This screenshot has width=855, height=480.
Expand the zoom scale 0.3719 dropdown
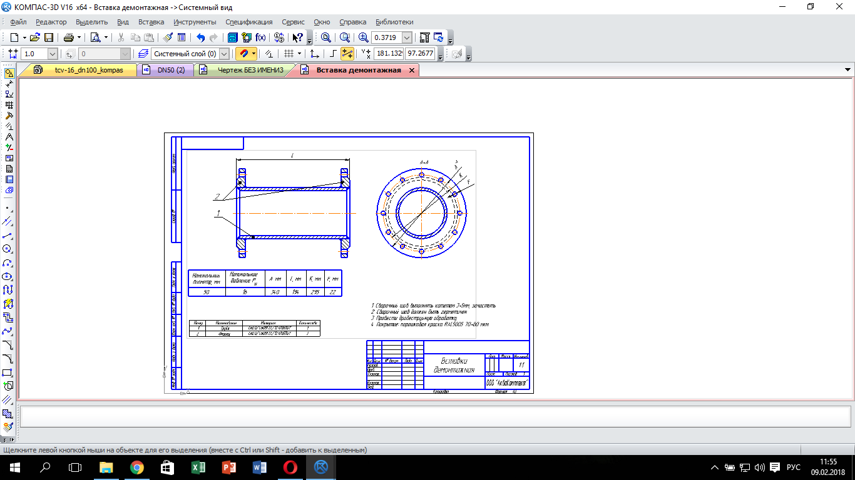point(407,37)
